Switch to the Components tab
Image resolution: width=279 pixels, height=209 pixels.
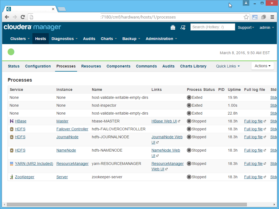pos(118,66)
